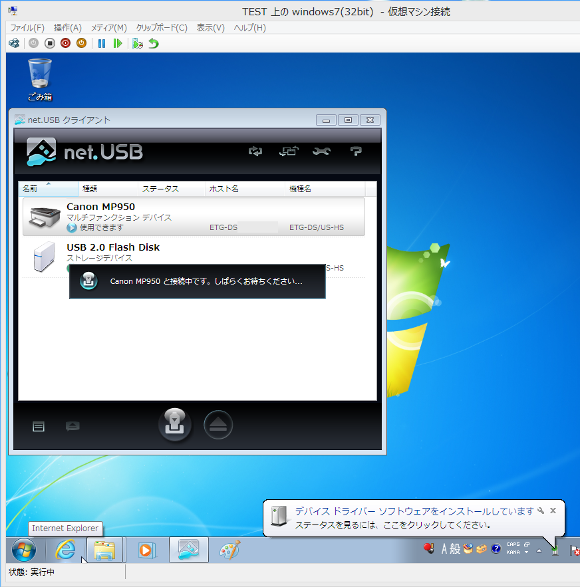Click the green Reset play icon
Viewport: 580px width, 587px height.
click(x=118, y=43)
